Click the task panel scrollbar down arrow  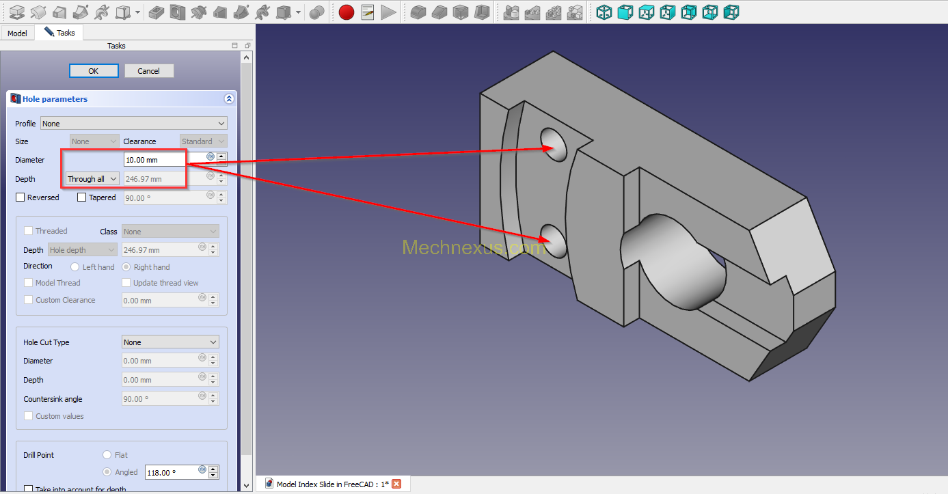click(247, 486)
